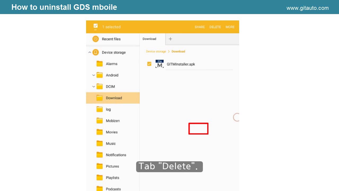Toggle the select All checkbox
Image resolution: width=339 pixels, height=191 pixels.
click(x=96, y=26)
